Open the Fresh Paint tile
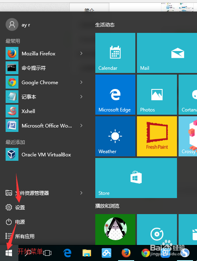 coord(157,136)
